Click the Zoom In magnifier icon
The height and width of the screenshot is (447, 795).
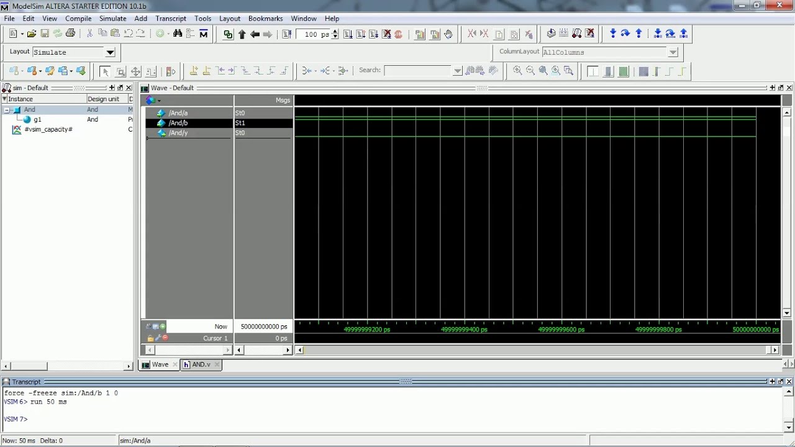(517, 71)
